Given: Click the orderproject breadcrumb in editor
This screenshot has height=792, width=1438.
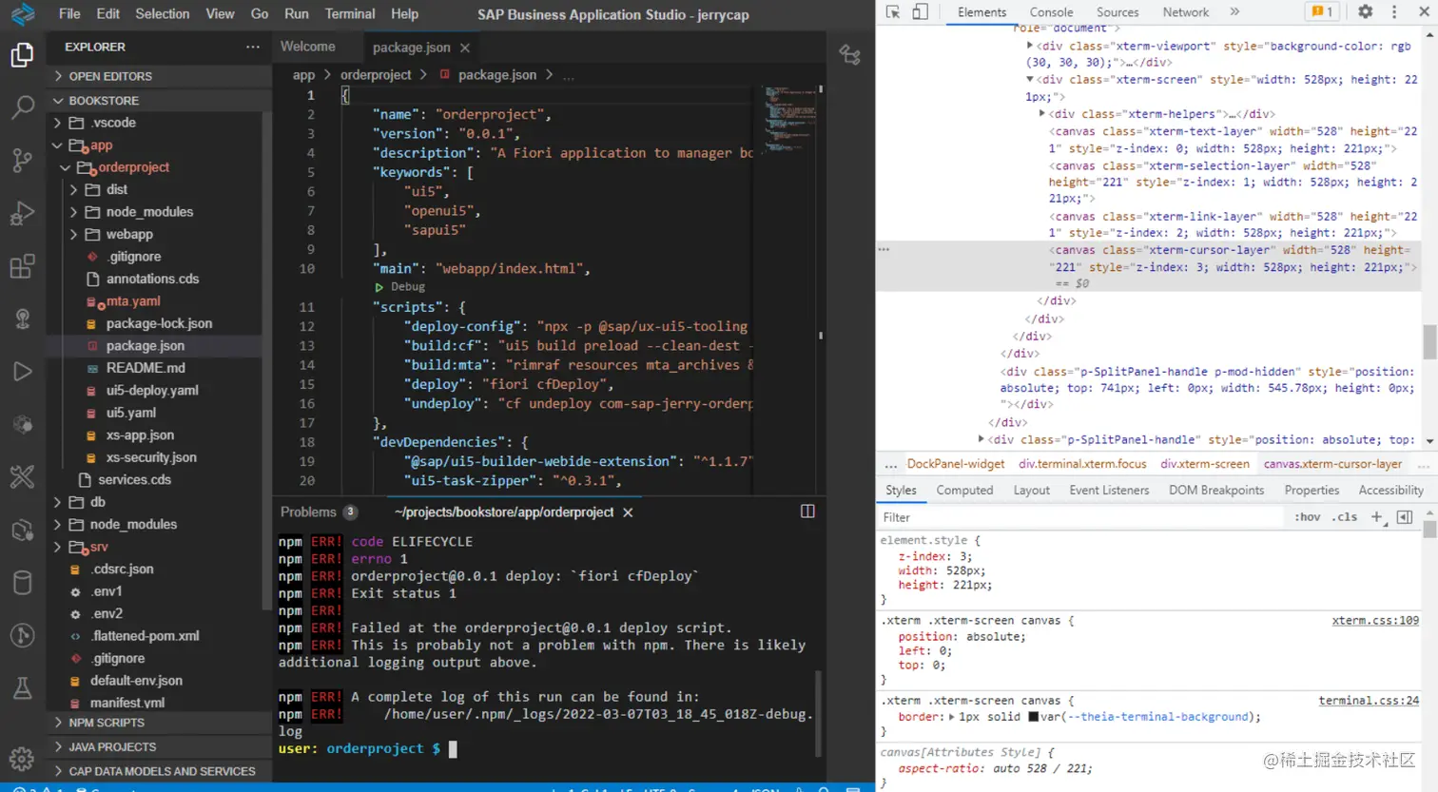Looking at the screenshot, I should [376, 75].
